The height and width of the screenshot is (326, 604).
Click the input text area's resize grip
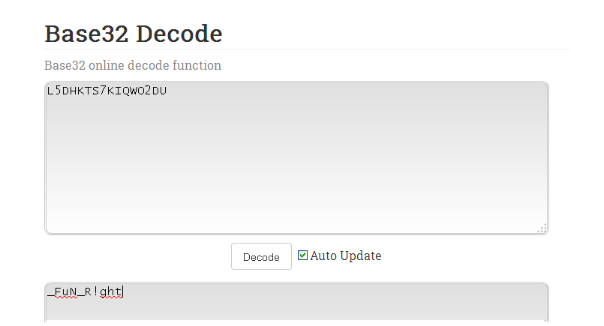coord(542,229)
